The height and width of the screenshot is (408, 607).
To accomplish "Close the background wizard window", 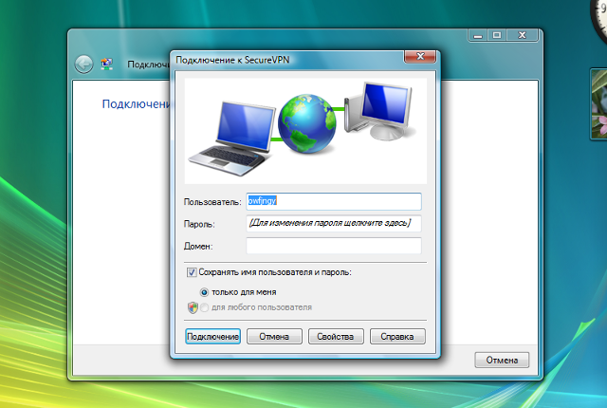I will [522, 36].
